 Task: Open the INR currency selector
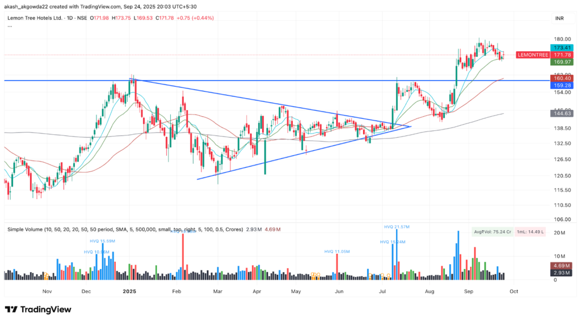(559, 19)
